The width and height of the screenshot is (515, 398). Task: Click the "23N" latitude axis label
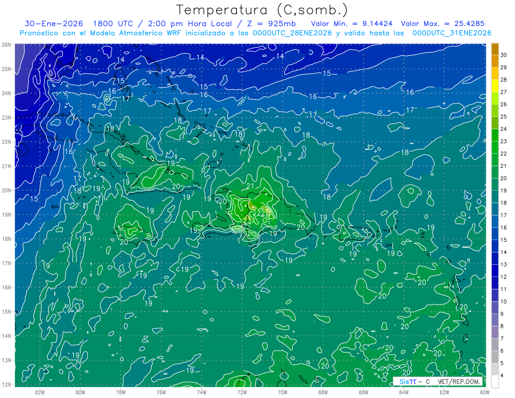(x=6, y=117)
